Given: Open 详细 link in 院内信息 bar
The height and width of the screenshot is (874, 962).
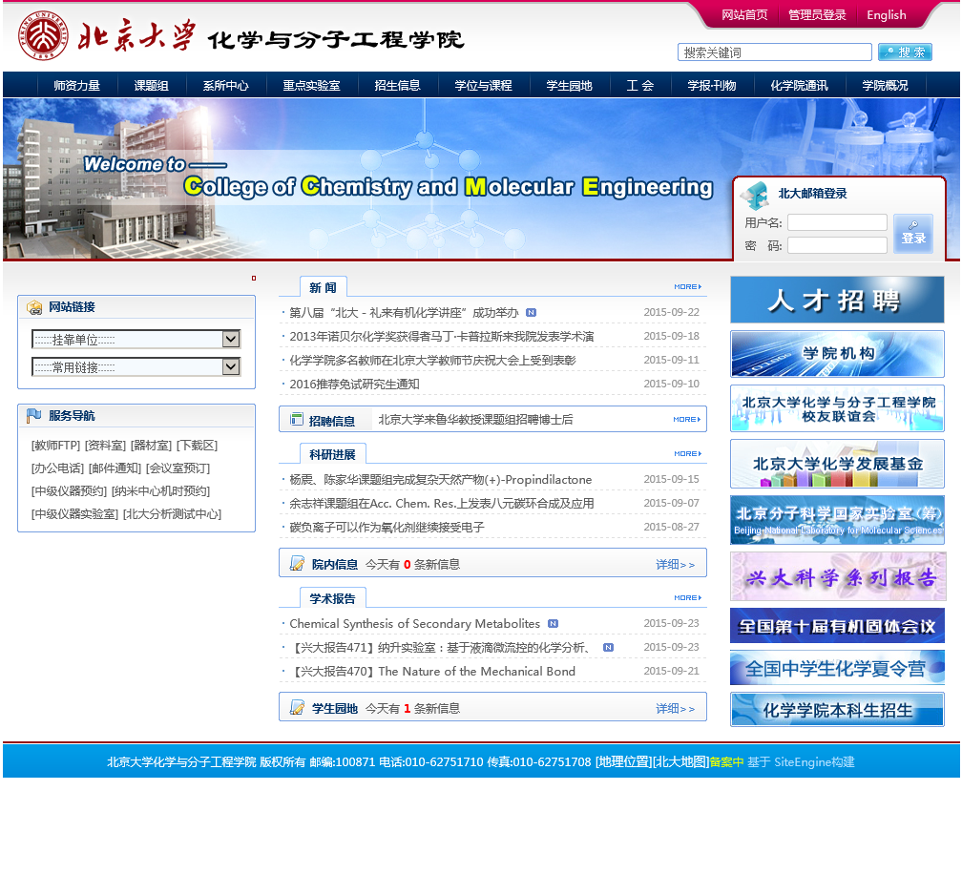Looking at the screenshot, I should click(x=675, y=564).
